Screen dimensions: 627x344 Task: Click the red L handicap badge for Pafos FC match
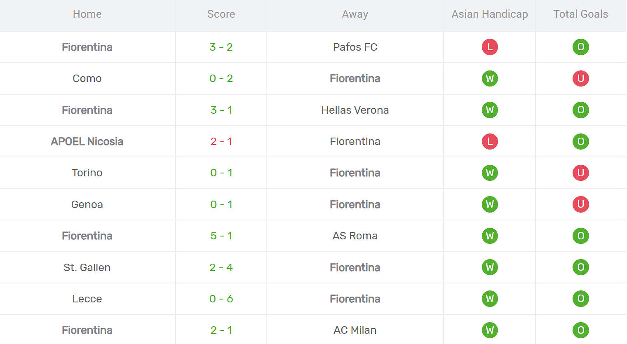click(490, 47)
